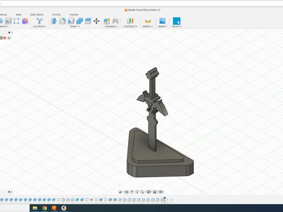Switch to the Mesh tab
The width and height of the screenshot is (283, 212).
(19, 15)
